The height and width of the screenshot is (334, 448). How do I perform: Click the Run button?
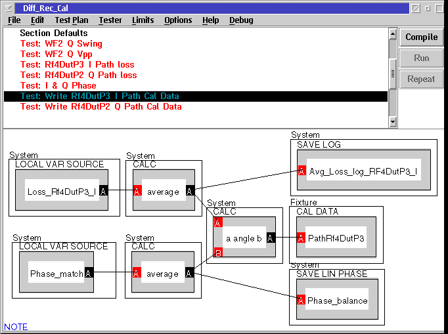pos(422,58)
